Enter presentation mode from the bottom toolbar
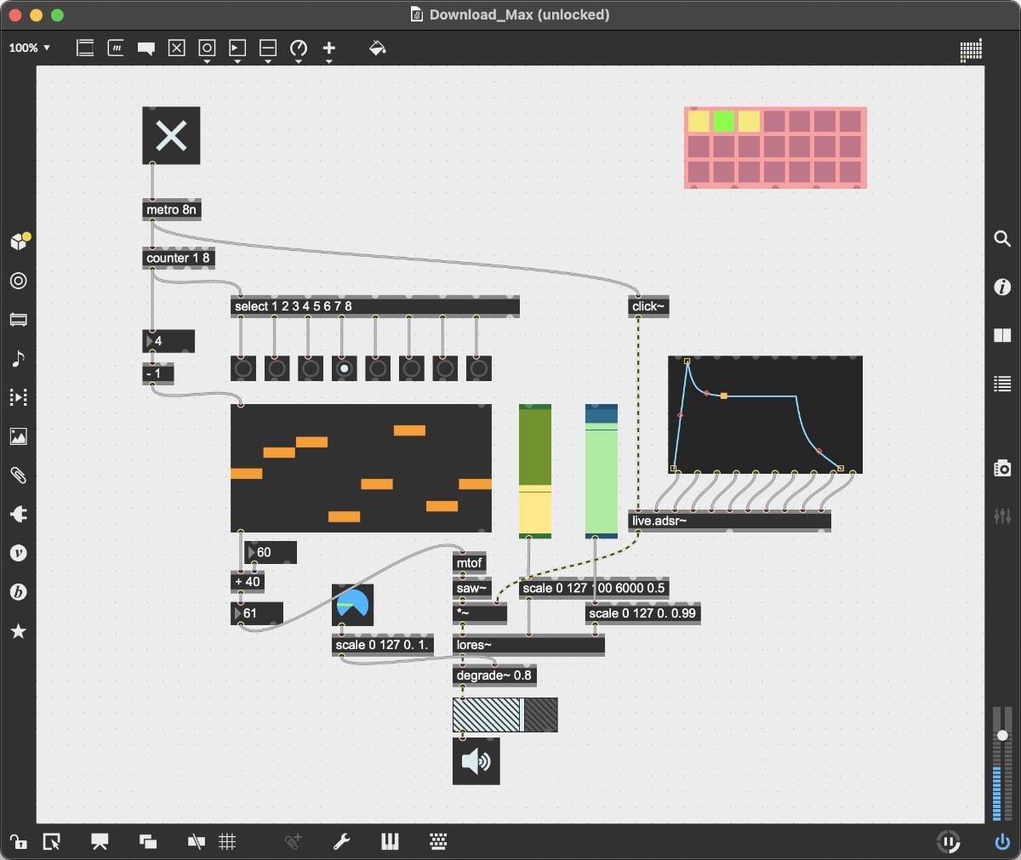 coord(99,842)
